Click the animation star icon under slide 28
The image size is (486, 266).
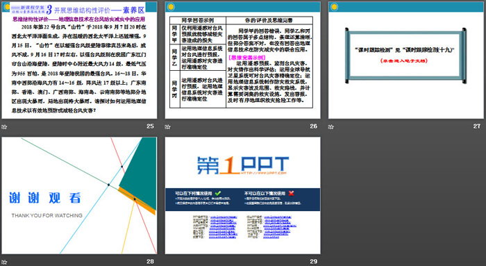click(x=4, y=263)
